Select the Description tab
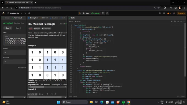The image size is (187, 105). [x=33, y=18]
